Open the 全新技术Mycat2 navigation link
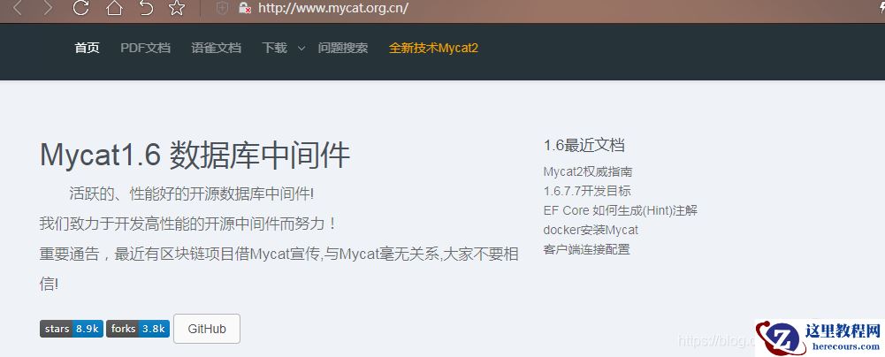The height and width of the screenshot is (357, 885). tap(433, 48)
